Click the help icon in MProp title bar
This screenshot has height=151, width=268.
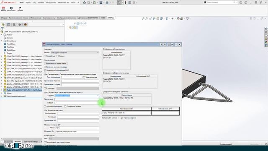click(161, 44)
